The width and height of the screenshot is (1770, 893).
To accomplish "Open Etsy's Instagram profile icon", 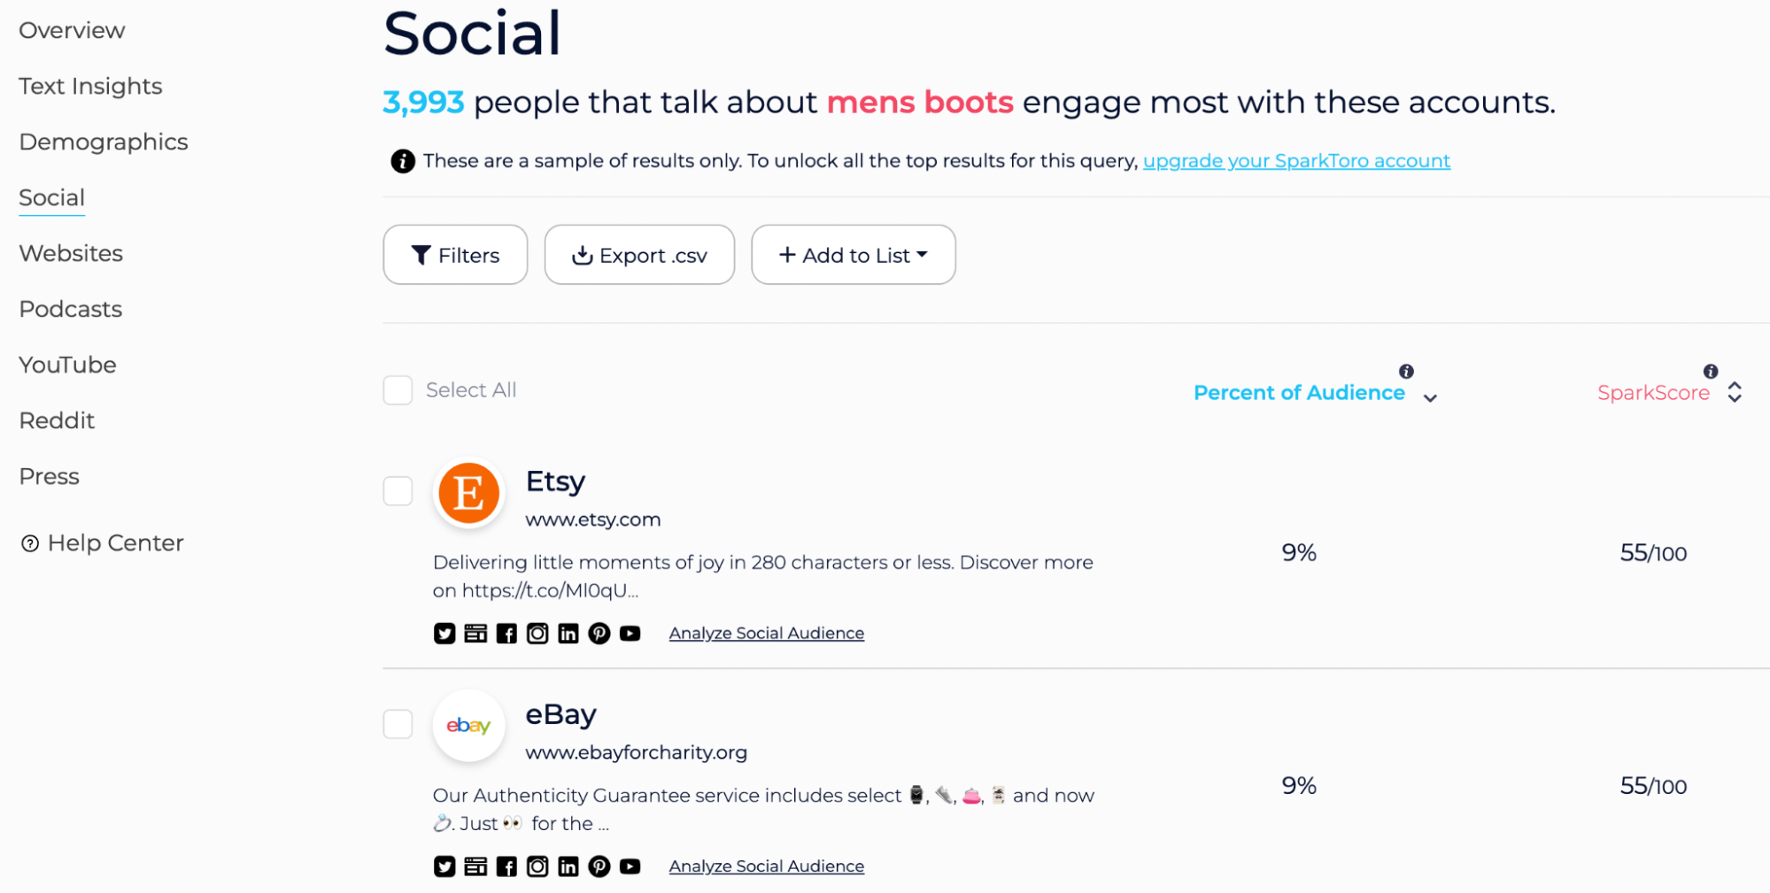I will click(537, 633).
